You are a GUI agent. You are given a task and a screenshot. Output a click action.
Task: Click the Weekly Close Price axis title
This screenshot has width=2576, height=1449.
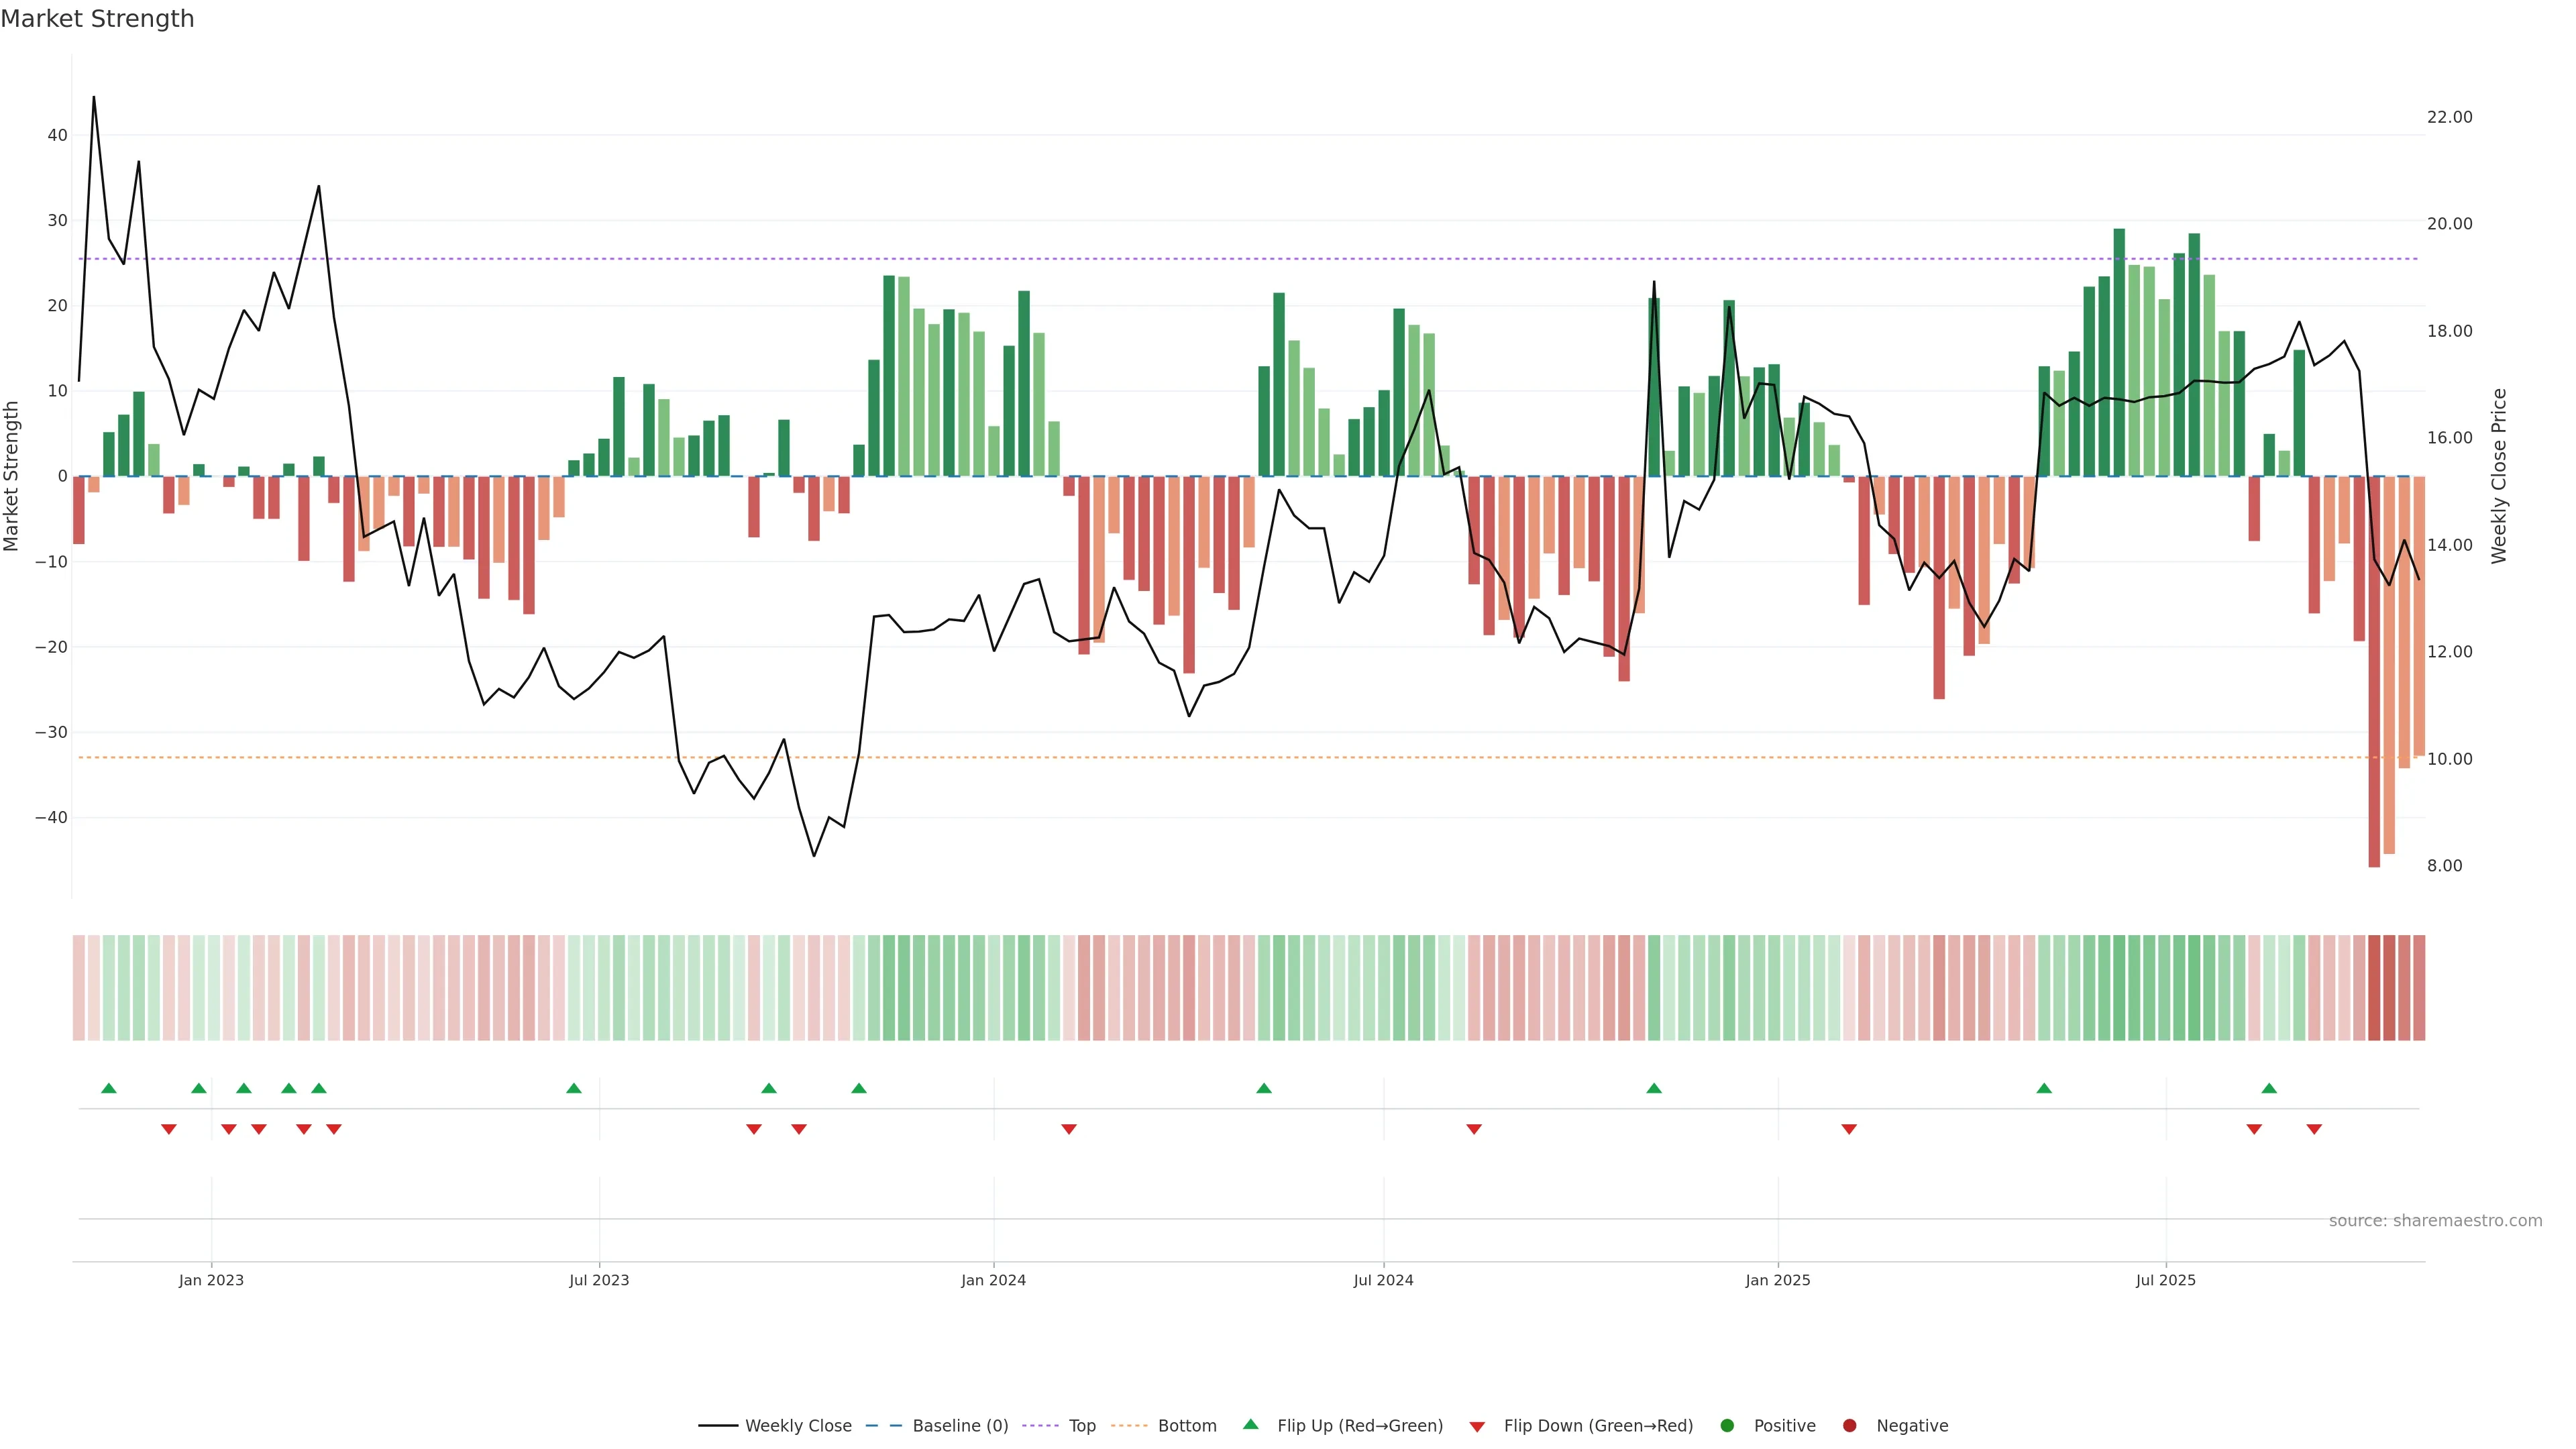tap(2499, 476)
